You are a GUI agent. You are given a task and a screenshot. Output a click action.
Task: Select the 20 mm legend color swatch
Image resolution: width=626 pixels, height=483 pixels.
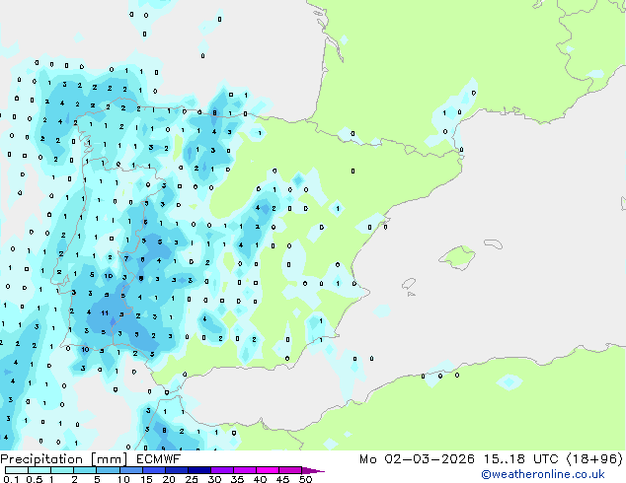click(x=176, y=470)
